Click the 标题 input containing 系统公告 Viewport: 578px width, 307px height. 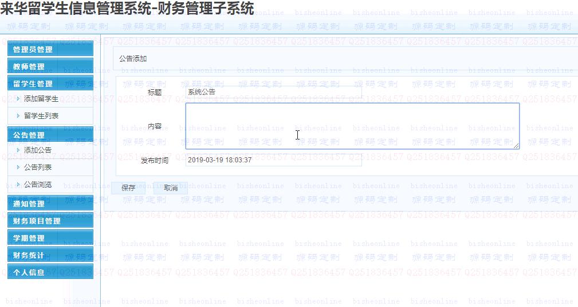tap(273, 92)
